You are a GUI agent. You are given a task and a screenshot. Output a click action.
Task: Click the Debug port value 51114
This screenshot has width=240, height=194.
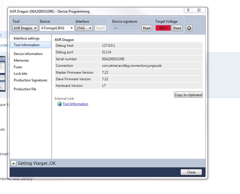[x=106, y=52]
